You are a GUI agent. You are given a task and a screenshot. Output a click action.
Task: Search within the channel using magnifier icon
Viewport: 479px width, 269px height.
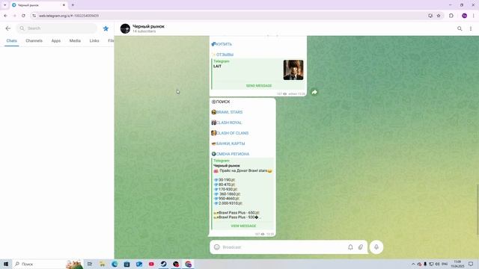click(x=460, y=28)
